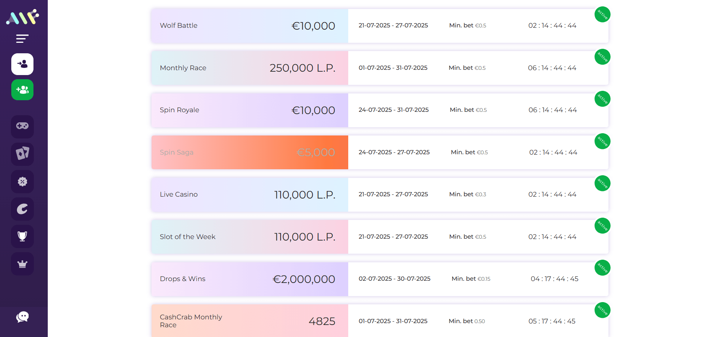Click the active badge on Wolf Battle
The image size is (707, 337).
602,15
